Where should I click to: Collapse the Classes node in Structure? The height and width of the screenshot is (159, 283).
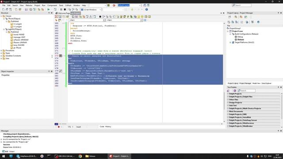[x=1, y=16]
